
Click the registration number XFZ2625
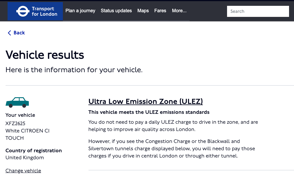coord(15,123)
